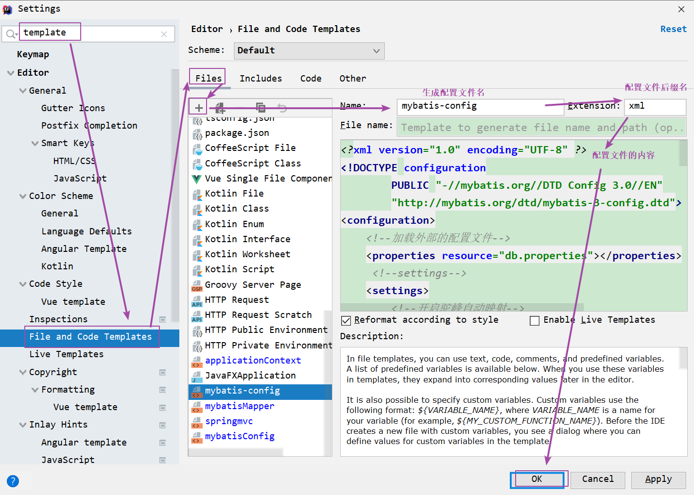694x495 pixels.
Task: Select HTTP Request Scratch template
Action: pos(259,315)
